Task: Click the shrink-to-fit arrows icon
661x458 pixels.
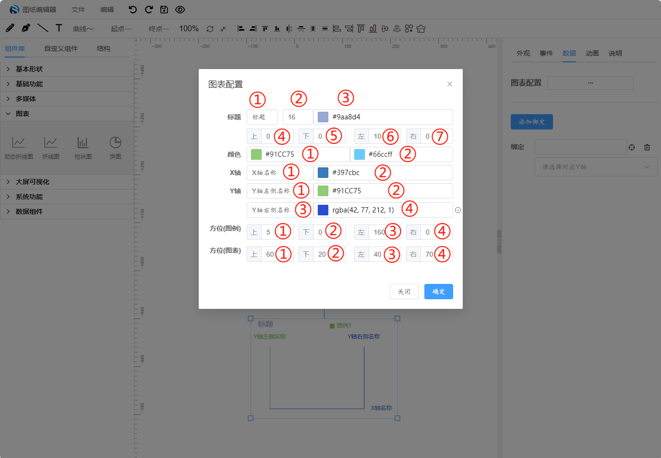Action: point(223,29)
